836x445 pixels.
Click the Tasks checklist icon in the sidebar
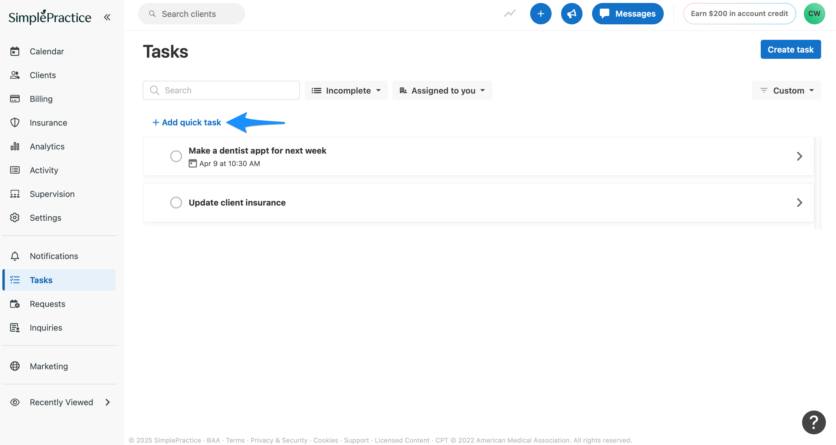coord(15,280)
